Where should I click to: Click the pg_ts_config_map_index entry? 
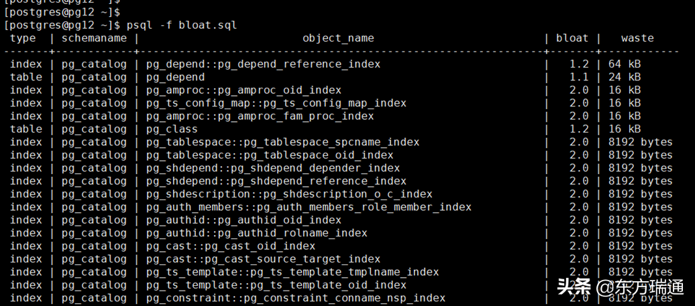pyautogui.click(x=276, y=103)
